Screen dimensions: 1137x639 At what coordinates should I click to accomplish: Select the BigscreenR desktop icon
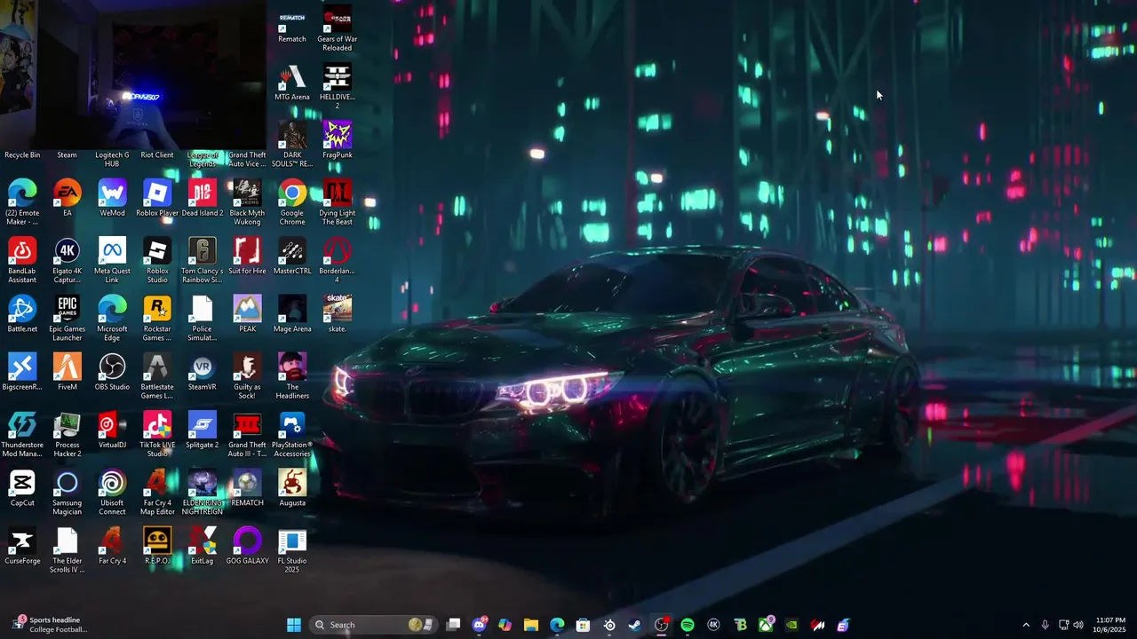(x=22, y=372)
